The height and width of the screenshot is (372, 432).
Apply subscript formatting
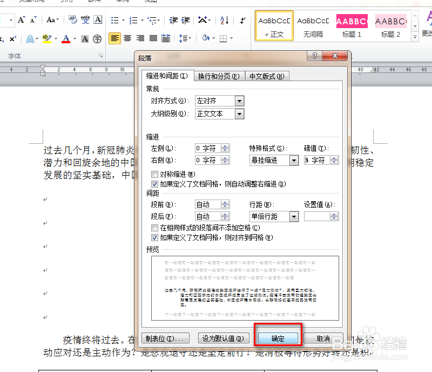[2, 38]
